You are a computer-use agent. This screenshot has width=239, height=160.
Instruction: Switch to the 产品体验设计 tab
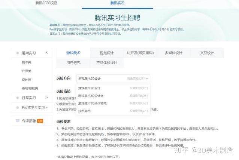107,62
